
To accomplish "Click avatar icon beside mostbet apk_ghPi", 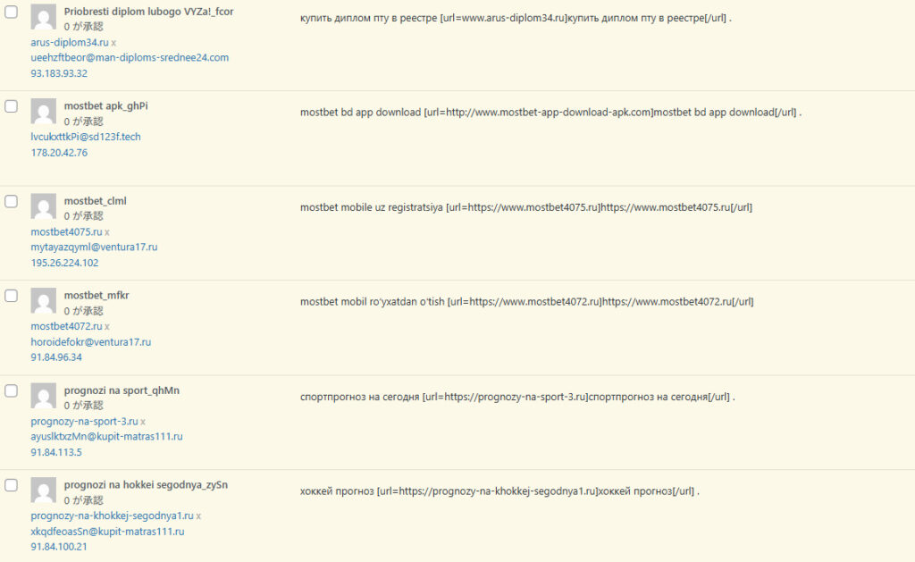I will (x=44, y=112).
